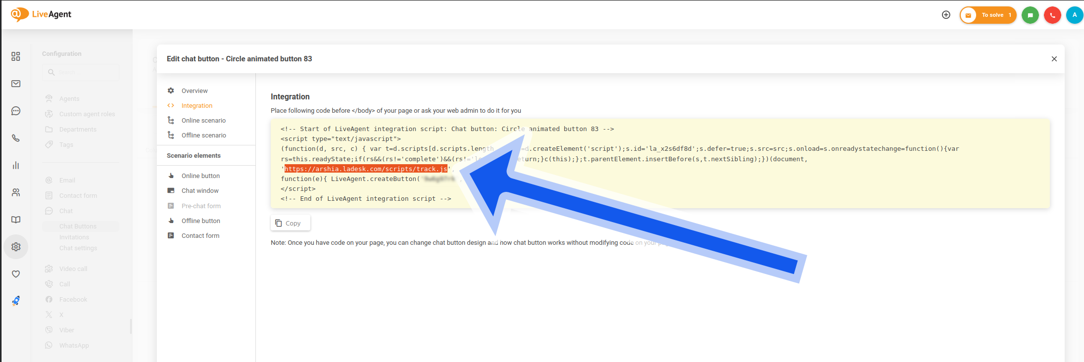
Task: Copy the integration code
Action: coord(291,223)
